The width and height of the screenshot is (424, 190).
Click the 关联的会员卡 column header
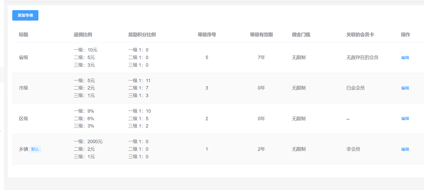(360, 35)
